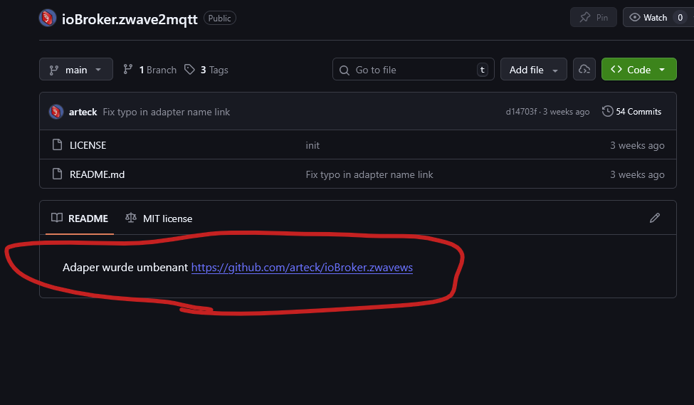
Task: Click the pencil edit README icon
Action: click(x=655, y=218)
